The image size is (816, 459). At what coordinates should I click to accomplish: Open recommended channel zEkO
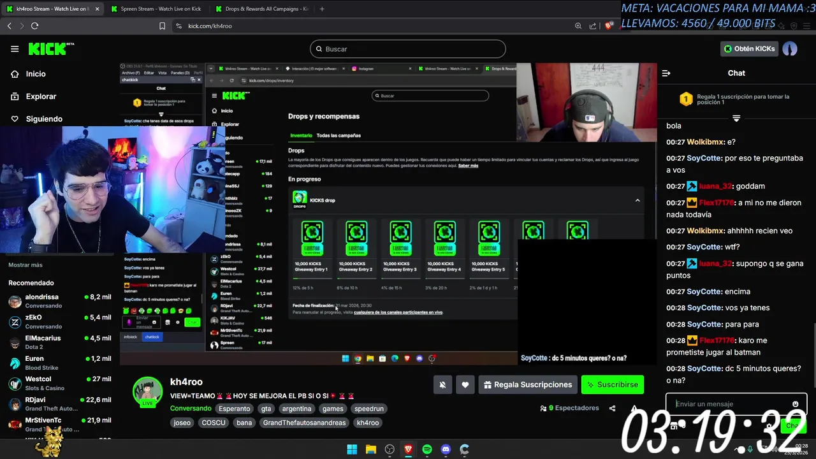click(60, 321)
